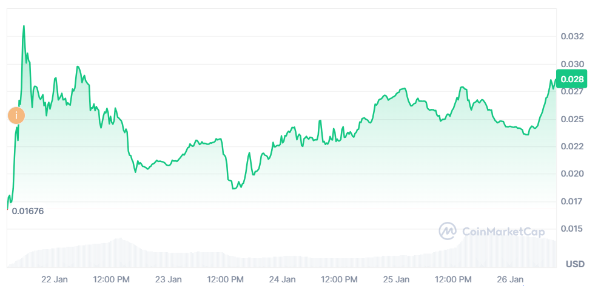Select the 23 Jan date label

tap(169, 279)
